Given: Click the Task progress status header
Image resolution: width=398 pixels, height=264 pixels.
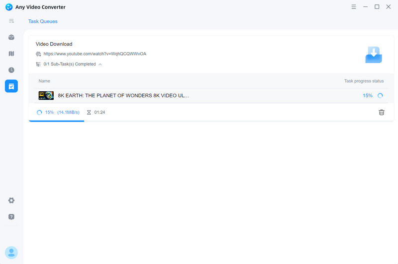Looking at the screenshot, I should point(364,81).
